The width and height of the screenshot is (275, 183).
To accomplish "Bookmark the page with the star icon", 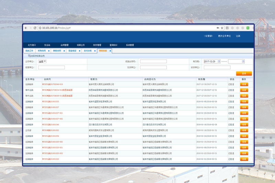I will 222,28.
